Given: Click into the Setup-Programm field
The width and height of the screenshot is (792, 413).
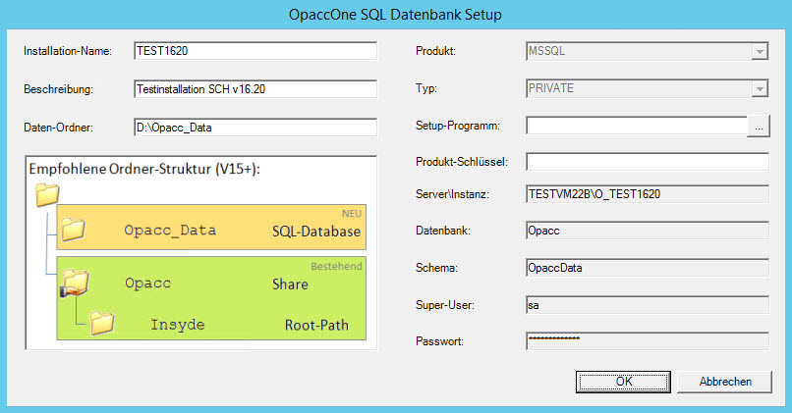Looking at the screenshot, I should (637, 126).
